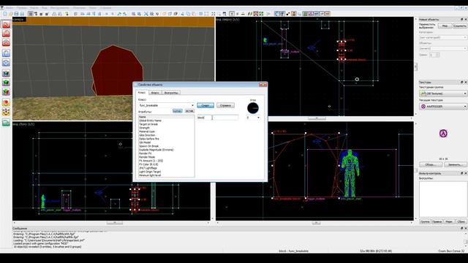
Task: Select the Vertex manipulation tool
Action: click(x=6, y=112)
